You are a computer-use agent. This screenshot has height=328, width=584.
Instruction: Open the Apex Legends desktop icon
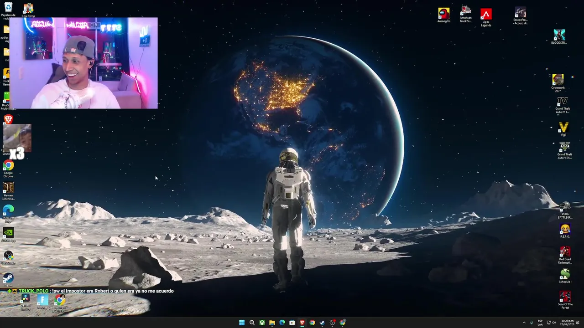point(486,17)
